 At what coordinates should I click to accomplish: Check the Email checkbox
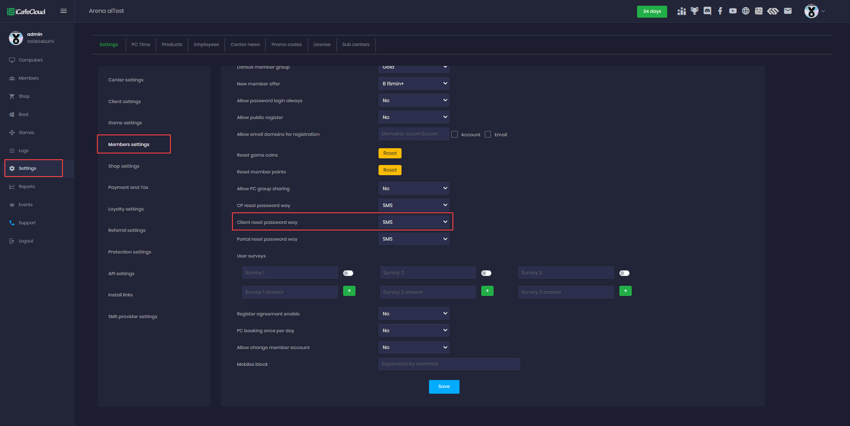click(x=488, y=134)
